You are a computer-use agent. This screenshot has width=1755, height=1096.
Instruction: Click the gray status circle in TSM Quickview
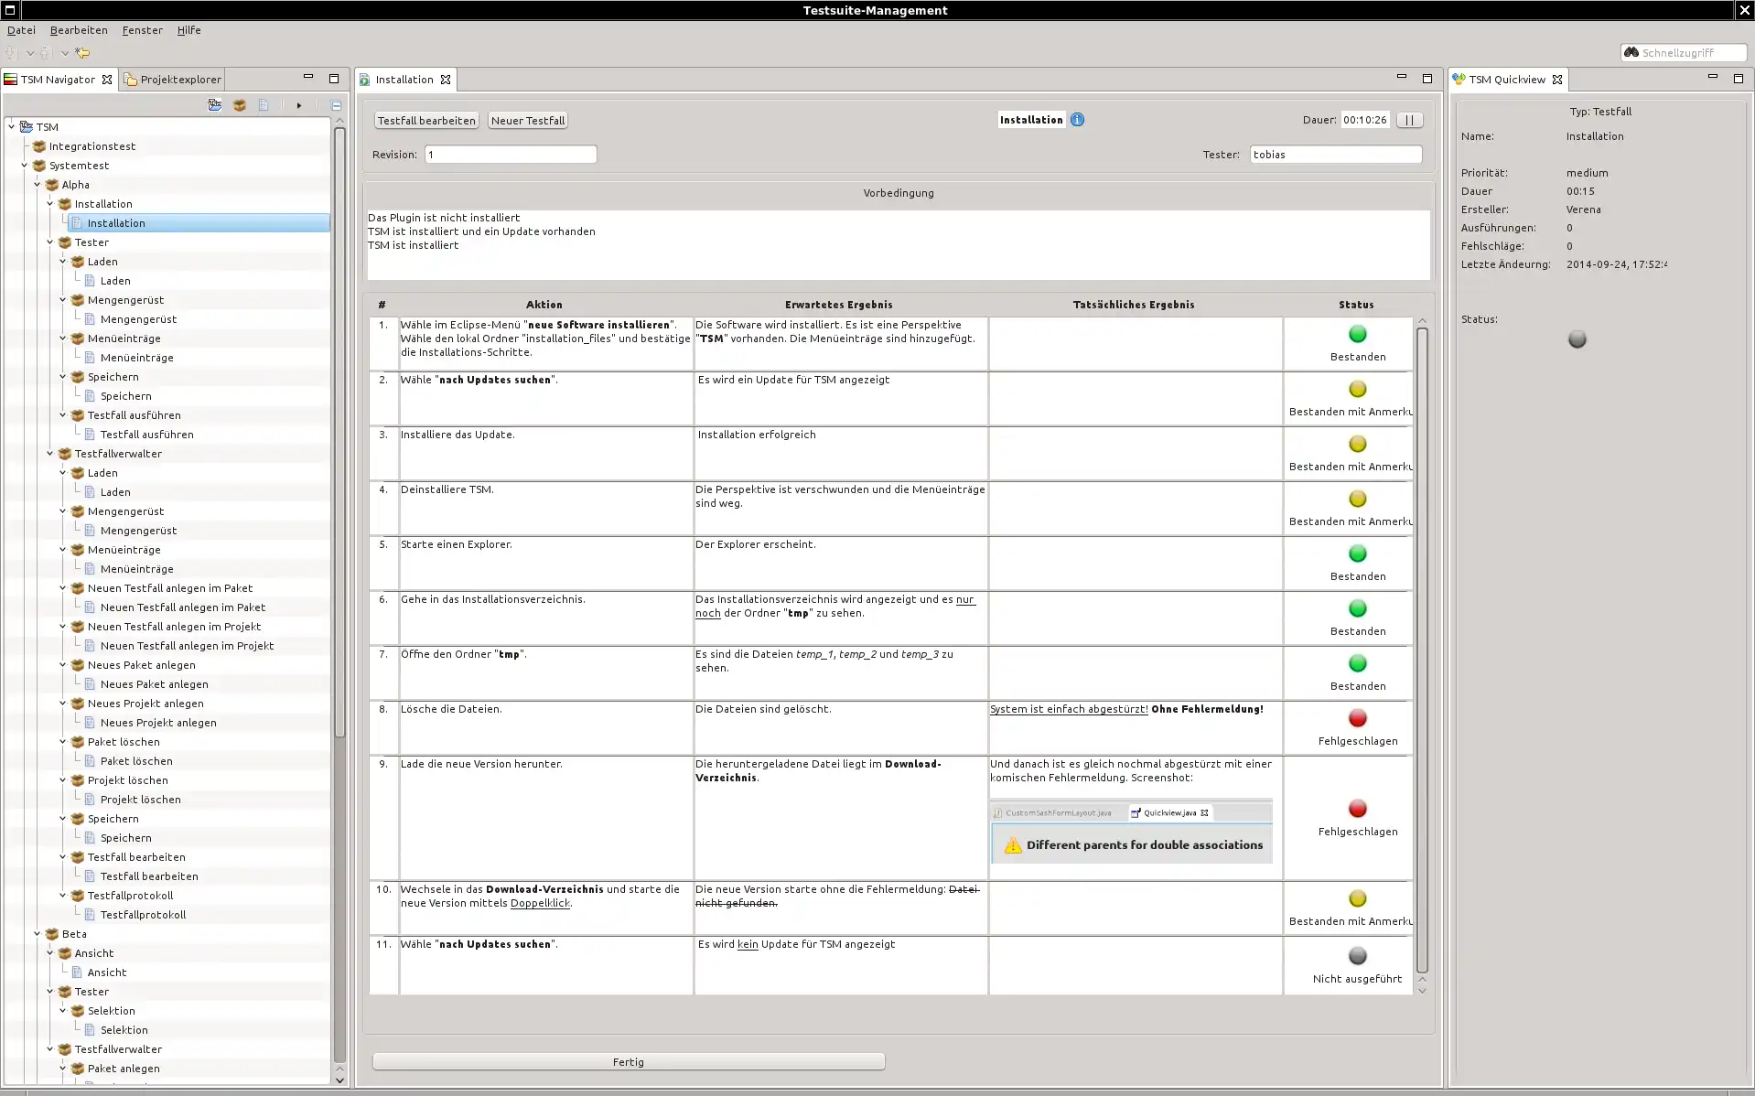click(x=1577, y=339)
